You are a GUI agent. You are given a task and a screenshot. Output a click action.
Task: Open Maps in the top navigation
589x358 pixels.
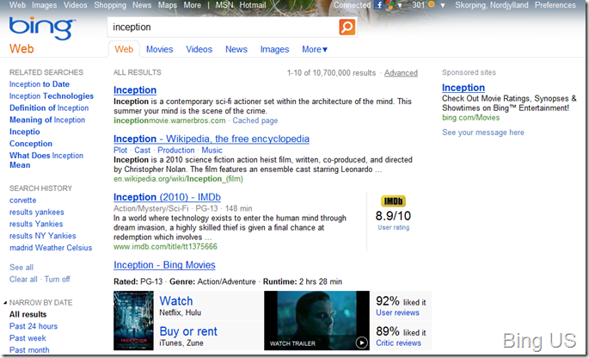point(168,5)
